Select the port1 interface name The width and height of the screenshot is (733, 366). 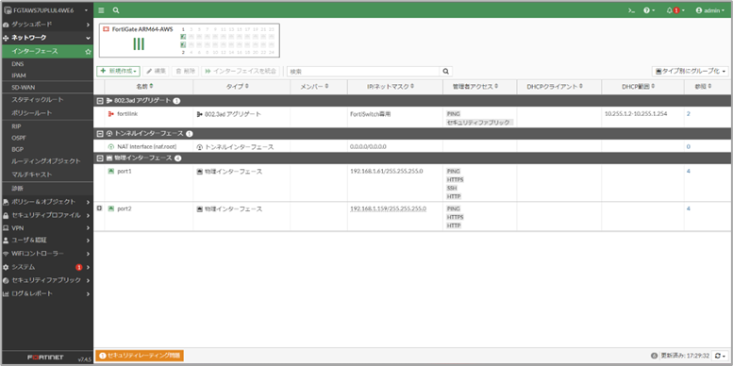pyautogui.click(x=125, y=172)
